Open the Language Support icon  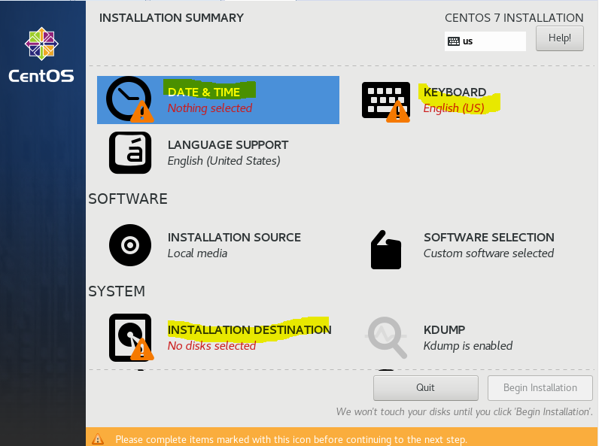click(x=130, y=153)
